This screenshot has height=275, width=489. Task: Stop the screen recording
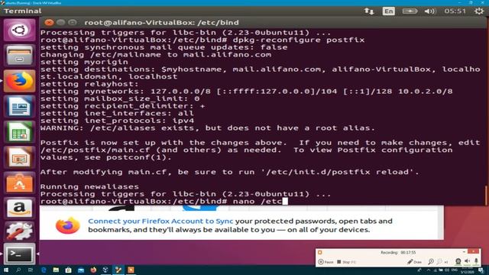click(346, 262)
